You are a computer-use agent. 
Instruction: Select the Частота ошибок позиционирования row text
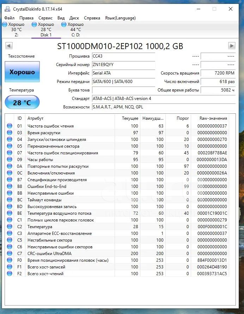(x=63, y=153)
